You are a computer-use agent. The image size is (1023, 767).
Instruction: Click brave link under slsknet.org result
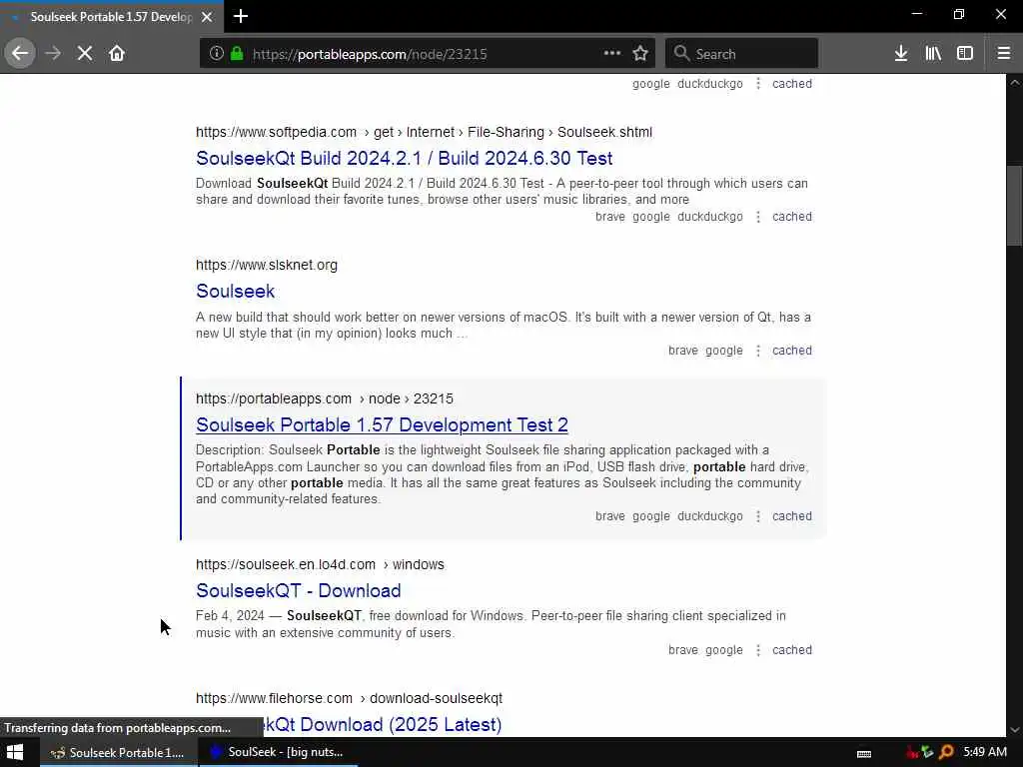pyautogui.click(x=683, y=351)
